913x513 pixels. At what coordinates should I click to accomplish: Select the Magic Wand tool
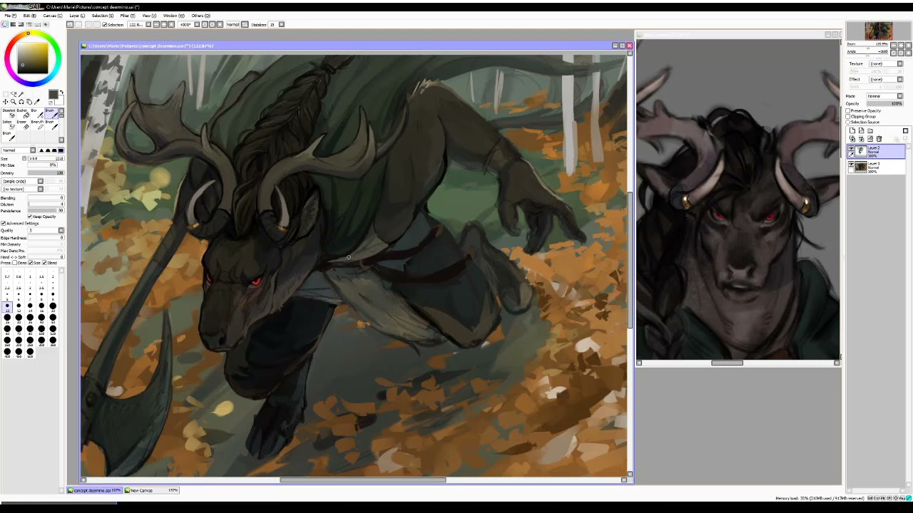21,94
